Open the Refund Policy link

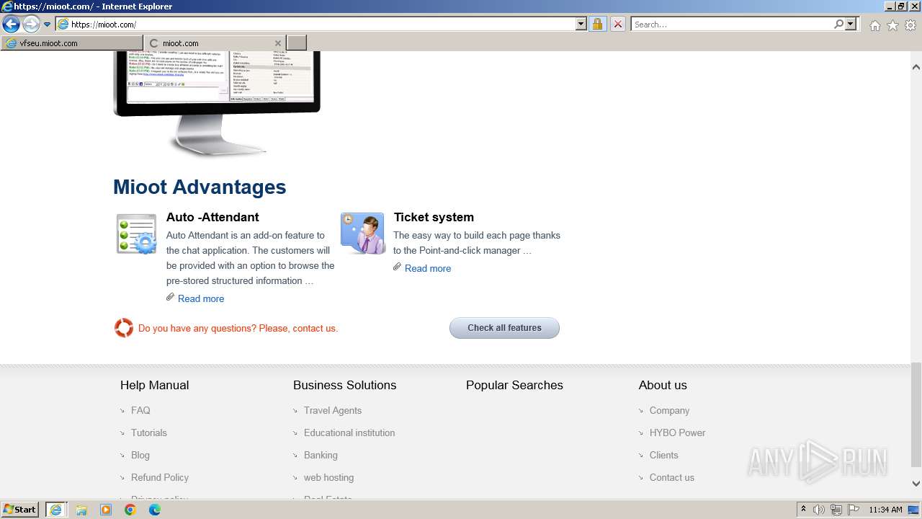(x=160, y=477)
